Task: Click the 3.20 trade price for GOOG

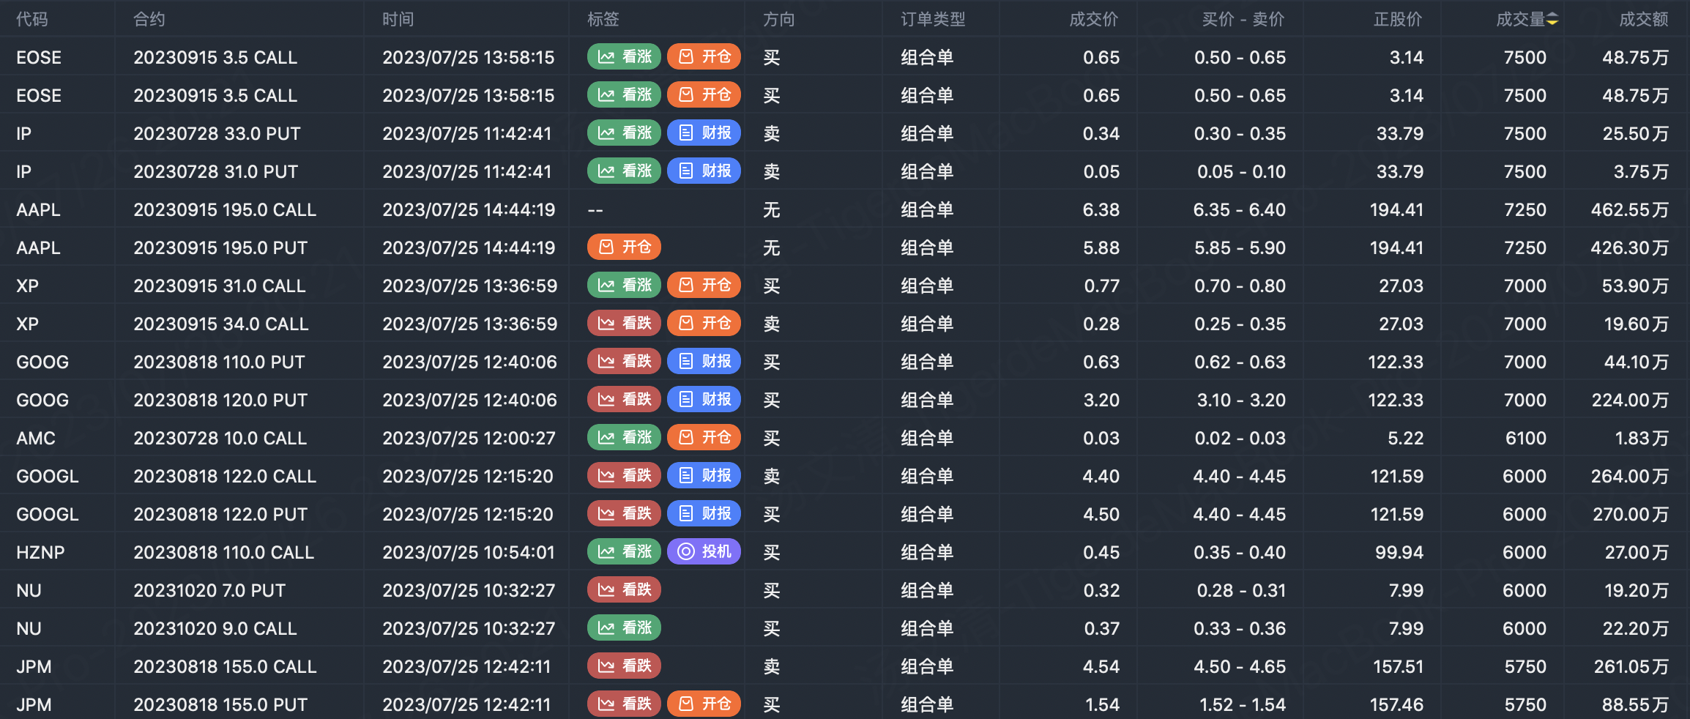Action: tap(1101, 401)
